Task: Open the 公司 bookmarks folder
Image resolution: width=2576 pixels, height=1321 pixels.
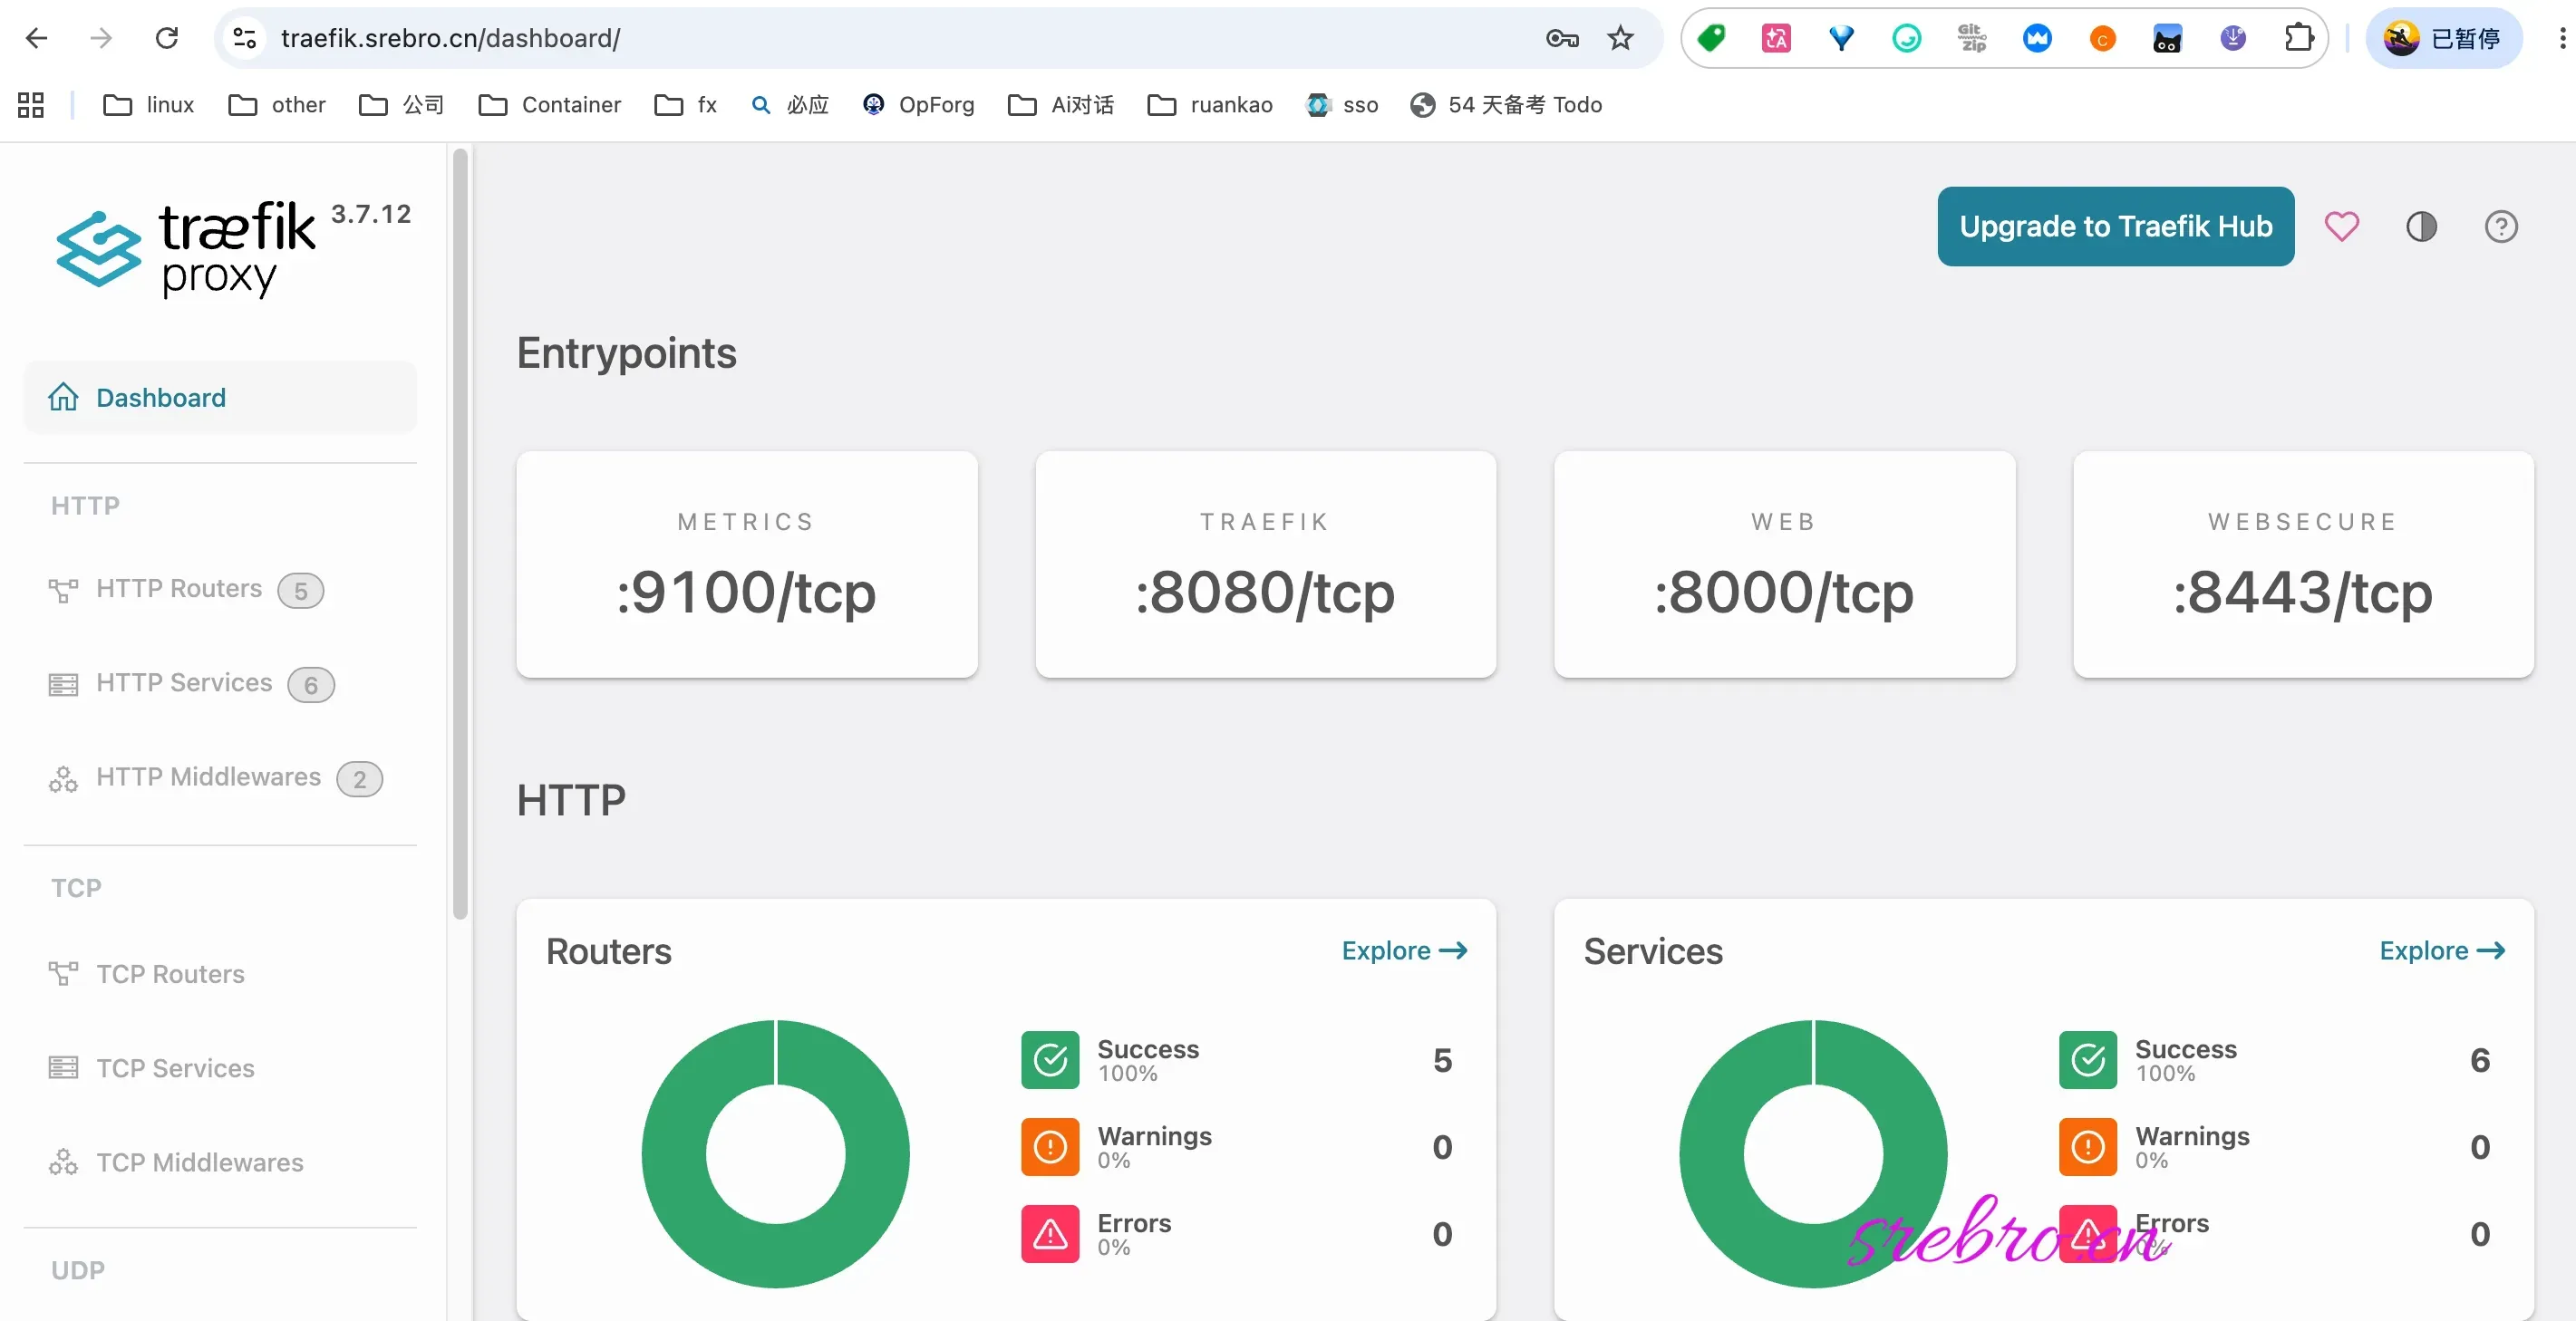Action: [401, 105]
